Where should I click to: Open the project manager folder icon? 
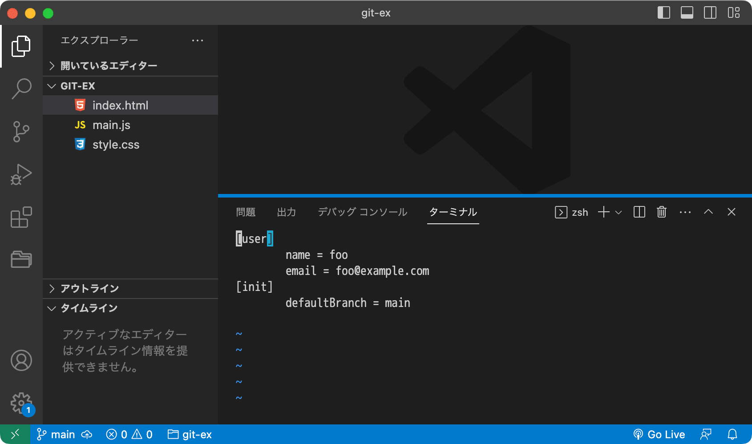[x=21, y=259]
